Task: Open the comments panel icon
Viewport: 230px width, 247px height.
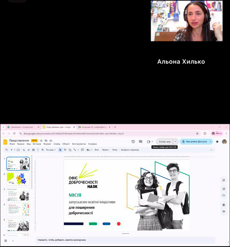Action: click(140, 142)
